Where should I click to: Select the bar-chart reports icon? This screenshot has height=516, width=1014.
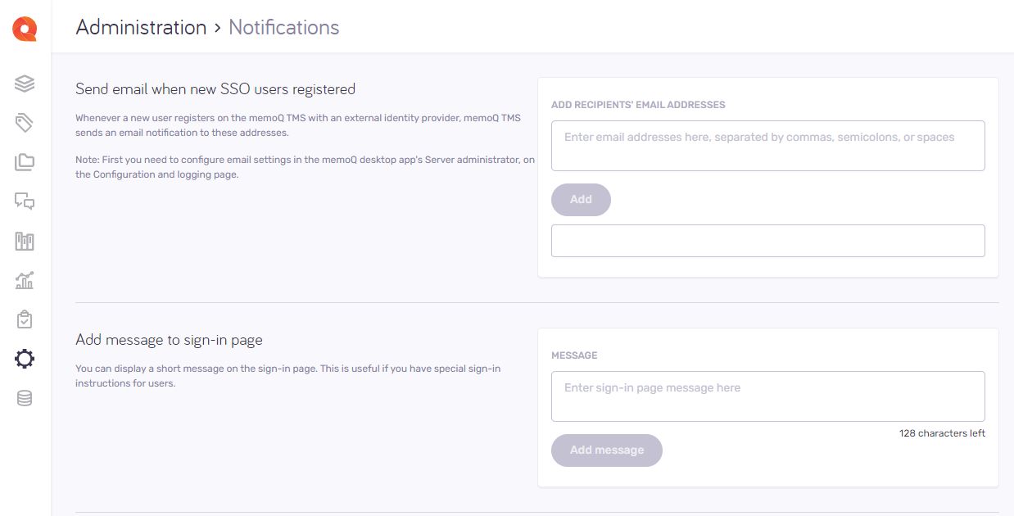24,241
